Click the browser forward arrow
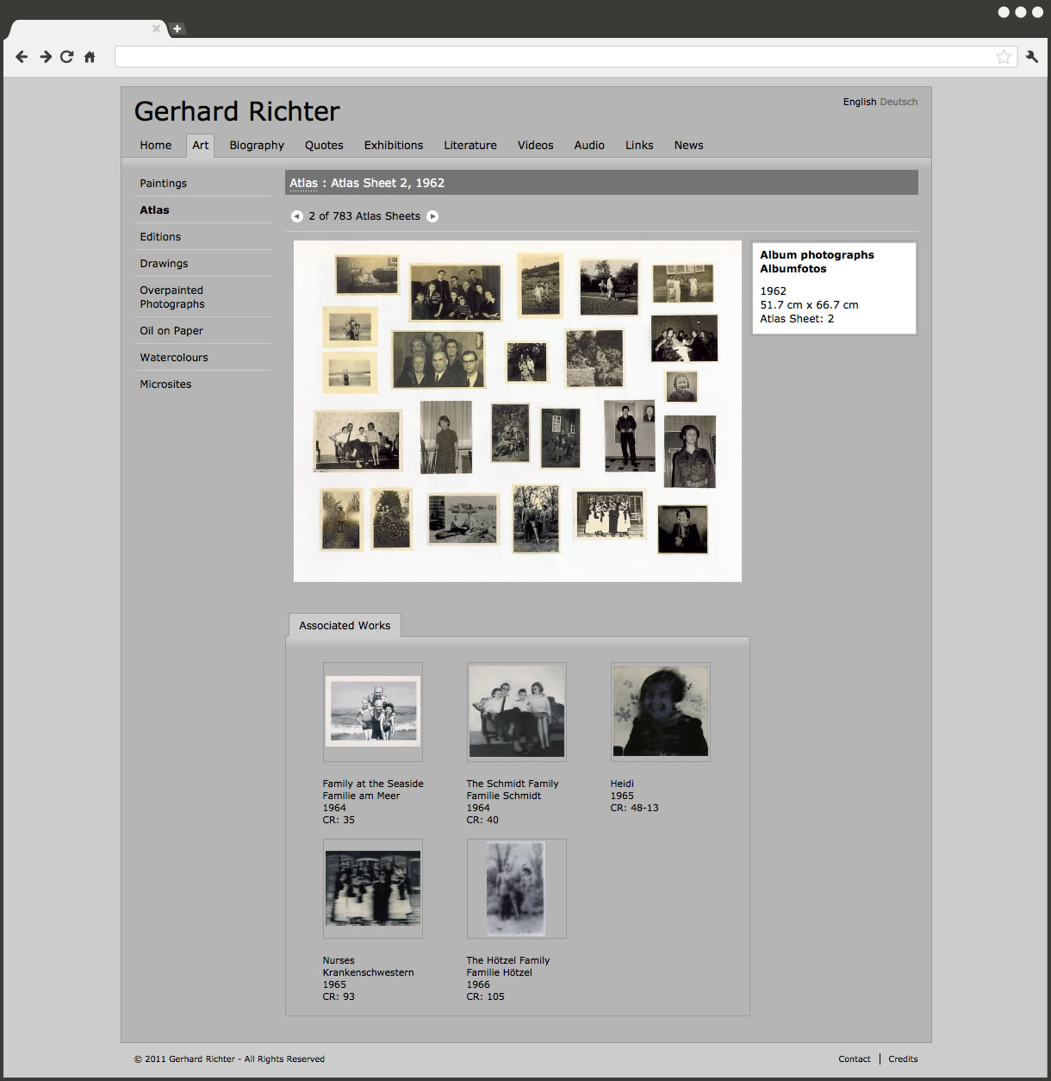The image size is (1051, 1081). pyautogui.click(x=46, y=57)
